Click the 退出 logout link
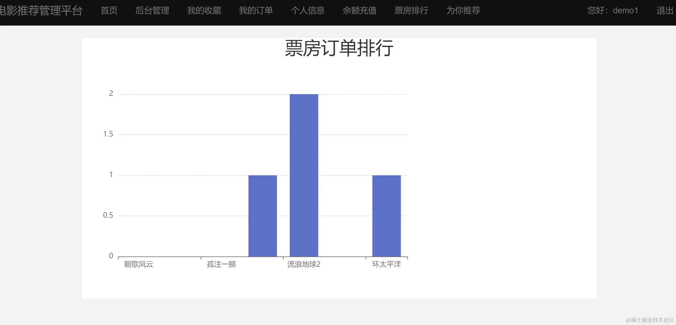This screenshot has width=676, height=325. (665, 11)
